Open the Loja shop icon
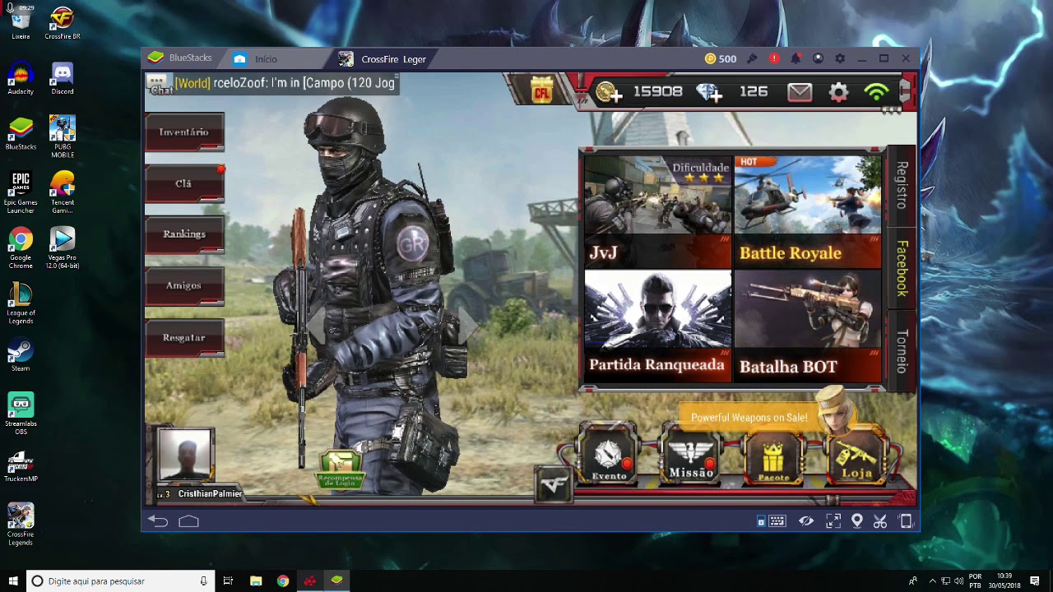This screenshot has width=1053, height=592. pyautogui.click(x=856, y=456)
